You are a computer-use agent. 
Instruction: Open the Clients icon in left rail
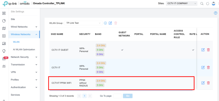pos(4,44)
